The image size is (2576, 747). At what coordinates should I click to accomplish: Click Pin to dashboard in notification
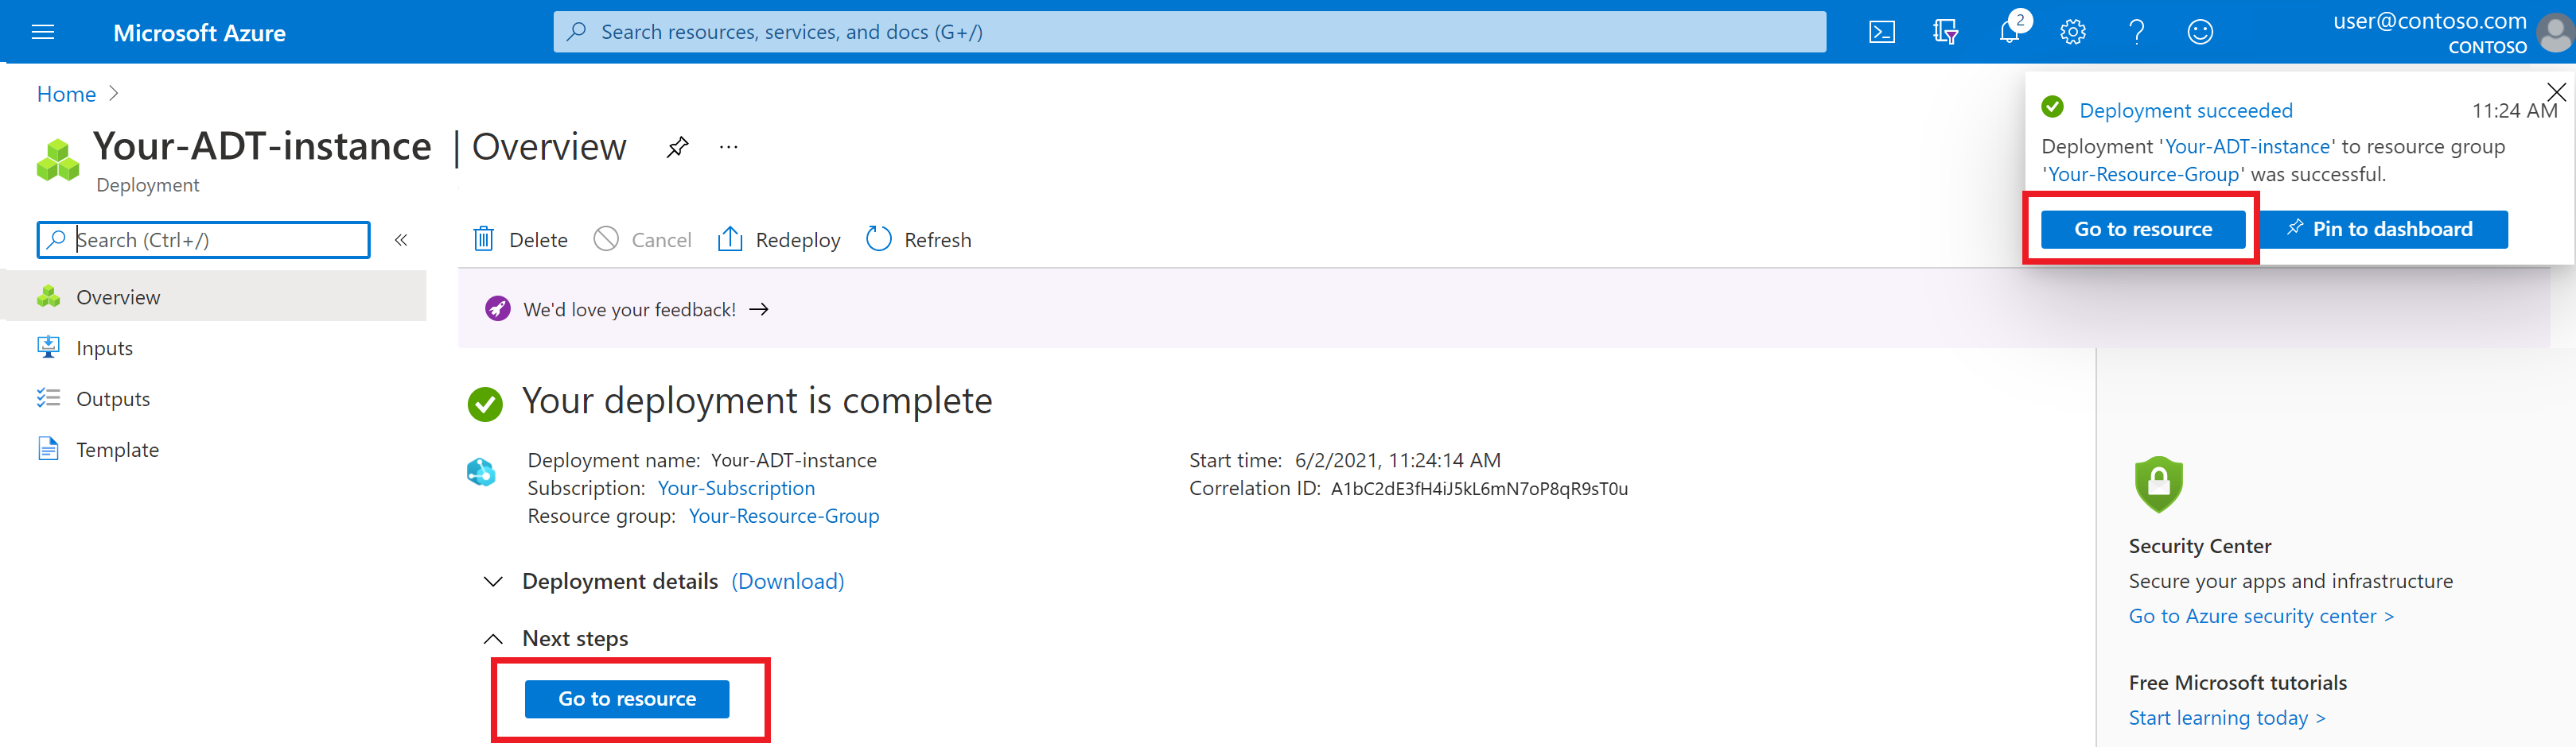pyautogui.click(x=2383, y=229)
